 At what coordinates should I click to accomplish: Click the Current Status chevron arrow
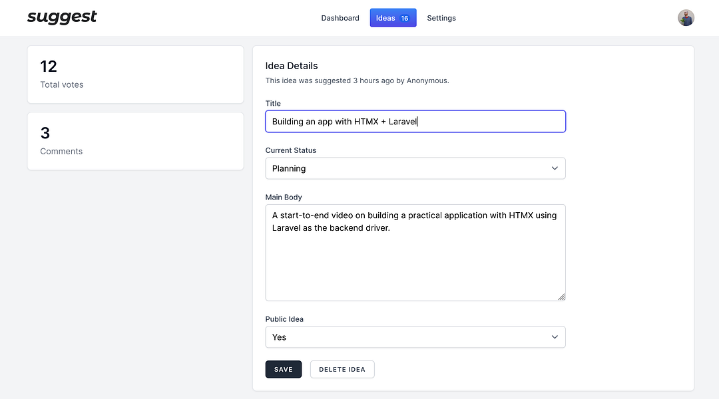click(x=555, y=168)
